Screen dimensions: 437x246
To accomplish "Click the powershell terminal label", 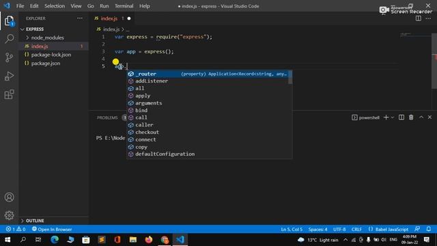I will pos(366,118).
